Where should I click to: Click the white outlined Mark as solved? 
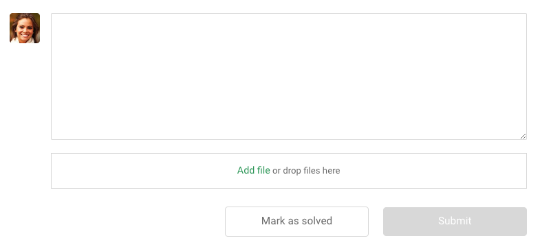[297, 221]
